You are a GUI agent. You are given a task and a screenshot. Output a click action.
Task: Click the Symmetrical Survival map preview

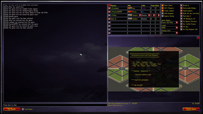(154, 69)
